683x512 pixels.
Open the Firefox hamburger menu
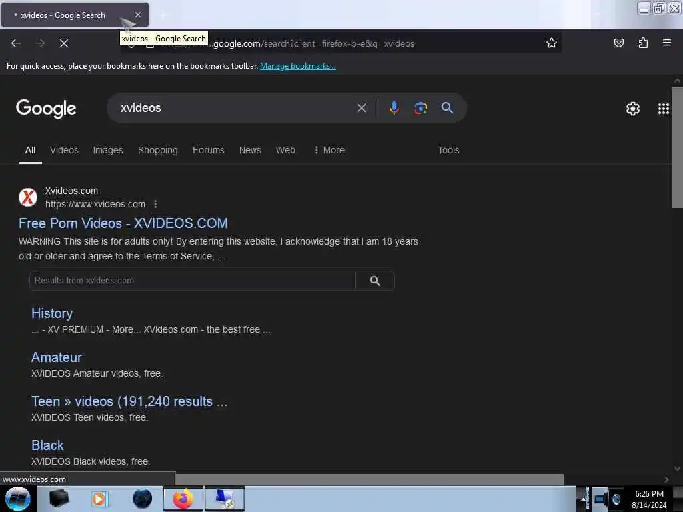point(667,43)
